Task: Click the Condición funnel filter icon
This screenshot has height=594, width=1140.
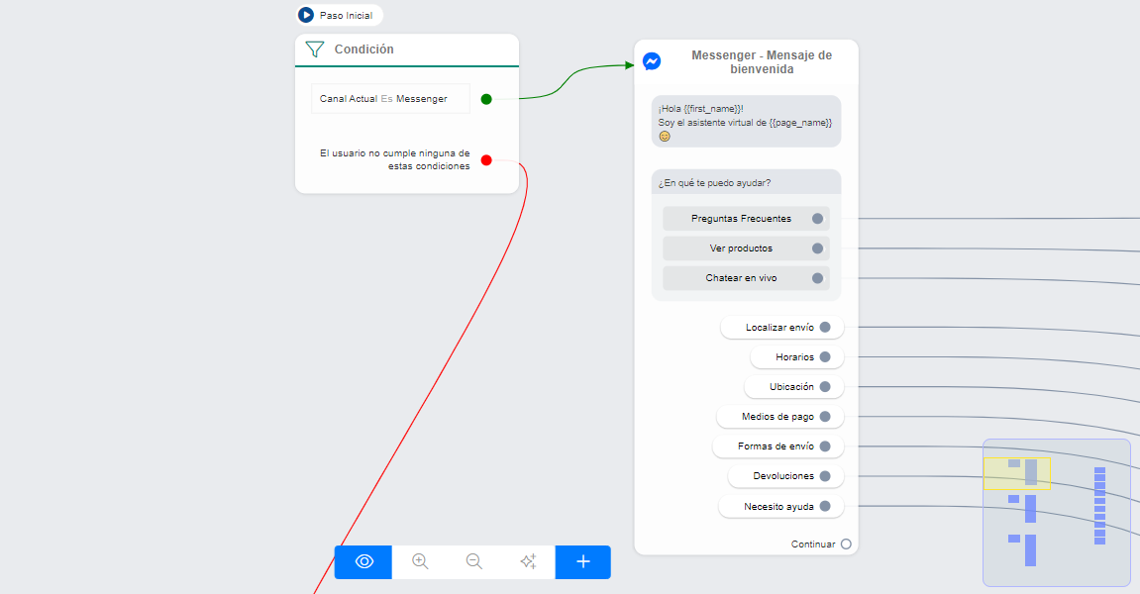Action: pos(315,49)
